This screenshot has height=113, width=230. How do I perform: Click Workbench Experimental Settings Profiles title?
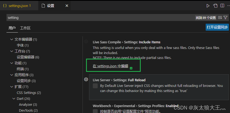135,106
